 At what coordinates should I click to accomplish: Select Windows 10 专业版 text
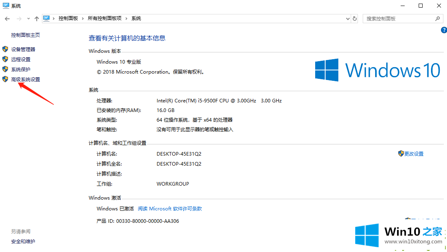pos(119,62)
